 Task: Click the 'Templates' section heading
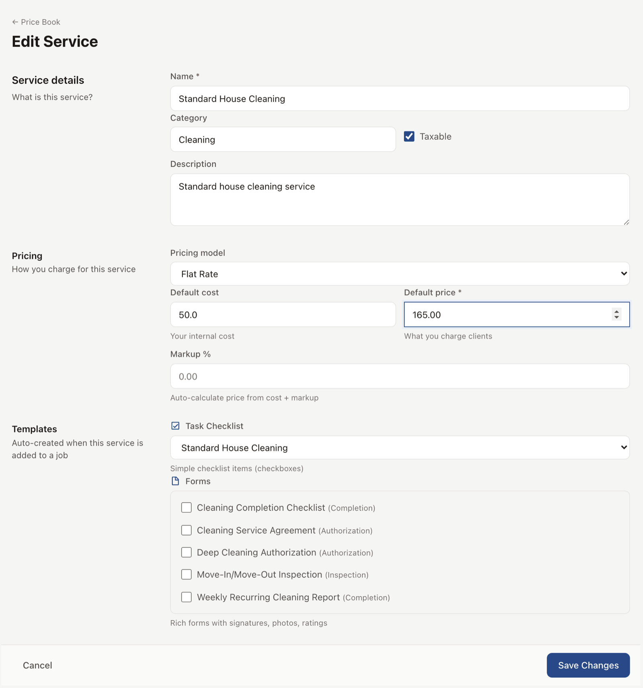pos(34,429)
